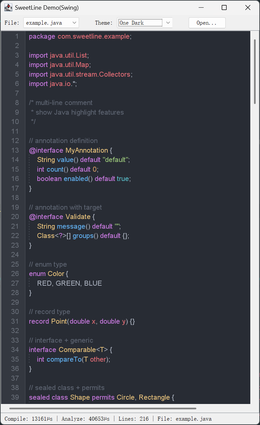The image size is (260, 425).
Task: Click 'message' method name on line 21
Action: pyautogui.click(x=71, y=226)
